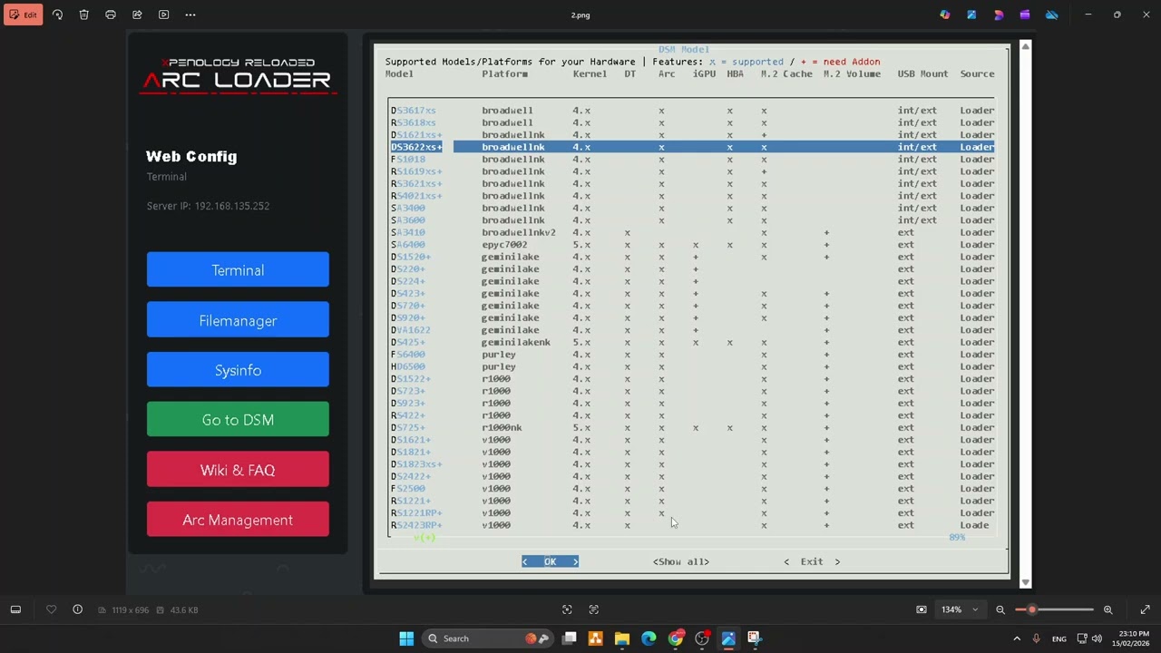Click the purple clapperboard video icon
Viewport: 1161px width, 653px height.
pos(1025,15)
